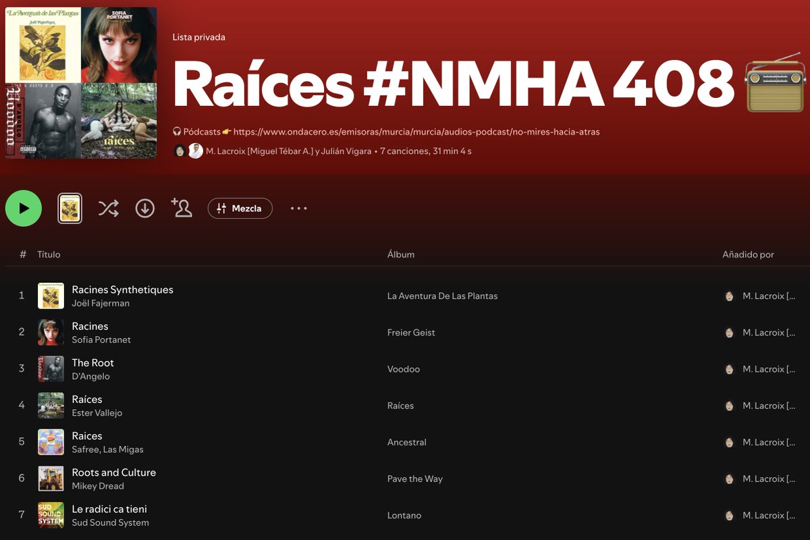
Task: Click the small playlist cover beside the play button
Action: tap(70, 208)
